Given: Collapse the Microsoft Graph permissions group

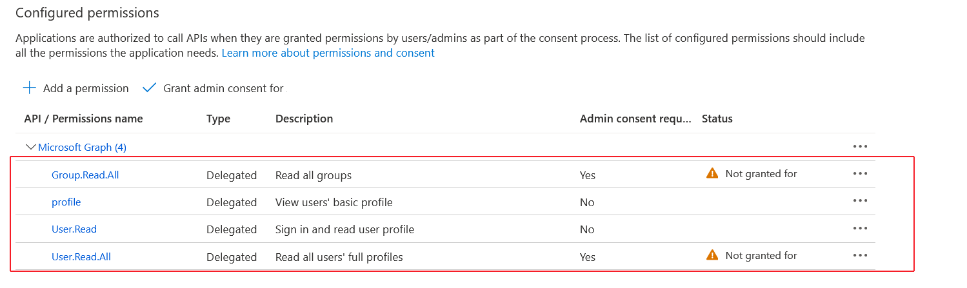Looking at the screenshot, I should point(30,148).
